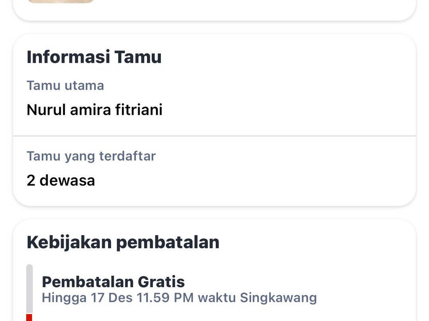Tap guest name Nurul amira fitriani

[95, 109]
